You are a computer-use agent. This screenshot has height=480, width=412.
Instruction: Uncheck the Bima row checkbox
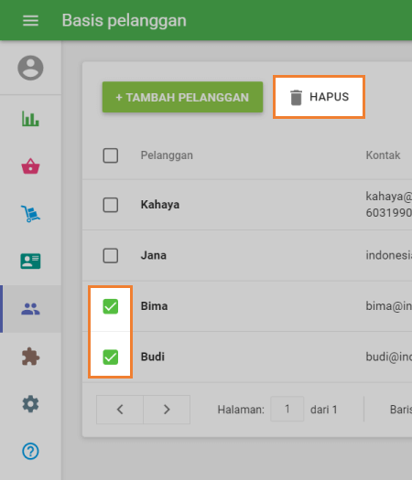click(x=111, y=306)
